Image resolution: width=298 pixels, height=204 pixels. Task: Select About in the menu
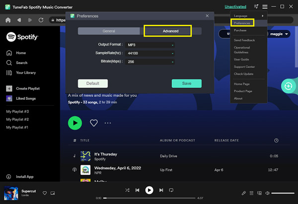(x=238, y=98)
